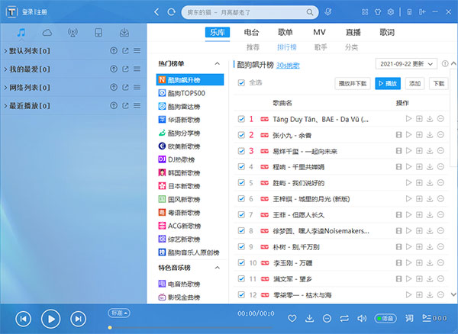Click upload icon for 默认列表

point(114,51)
